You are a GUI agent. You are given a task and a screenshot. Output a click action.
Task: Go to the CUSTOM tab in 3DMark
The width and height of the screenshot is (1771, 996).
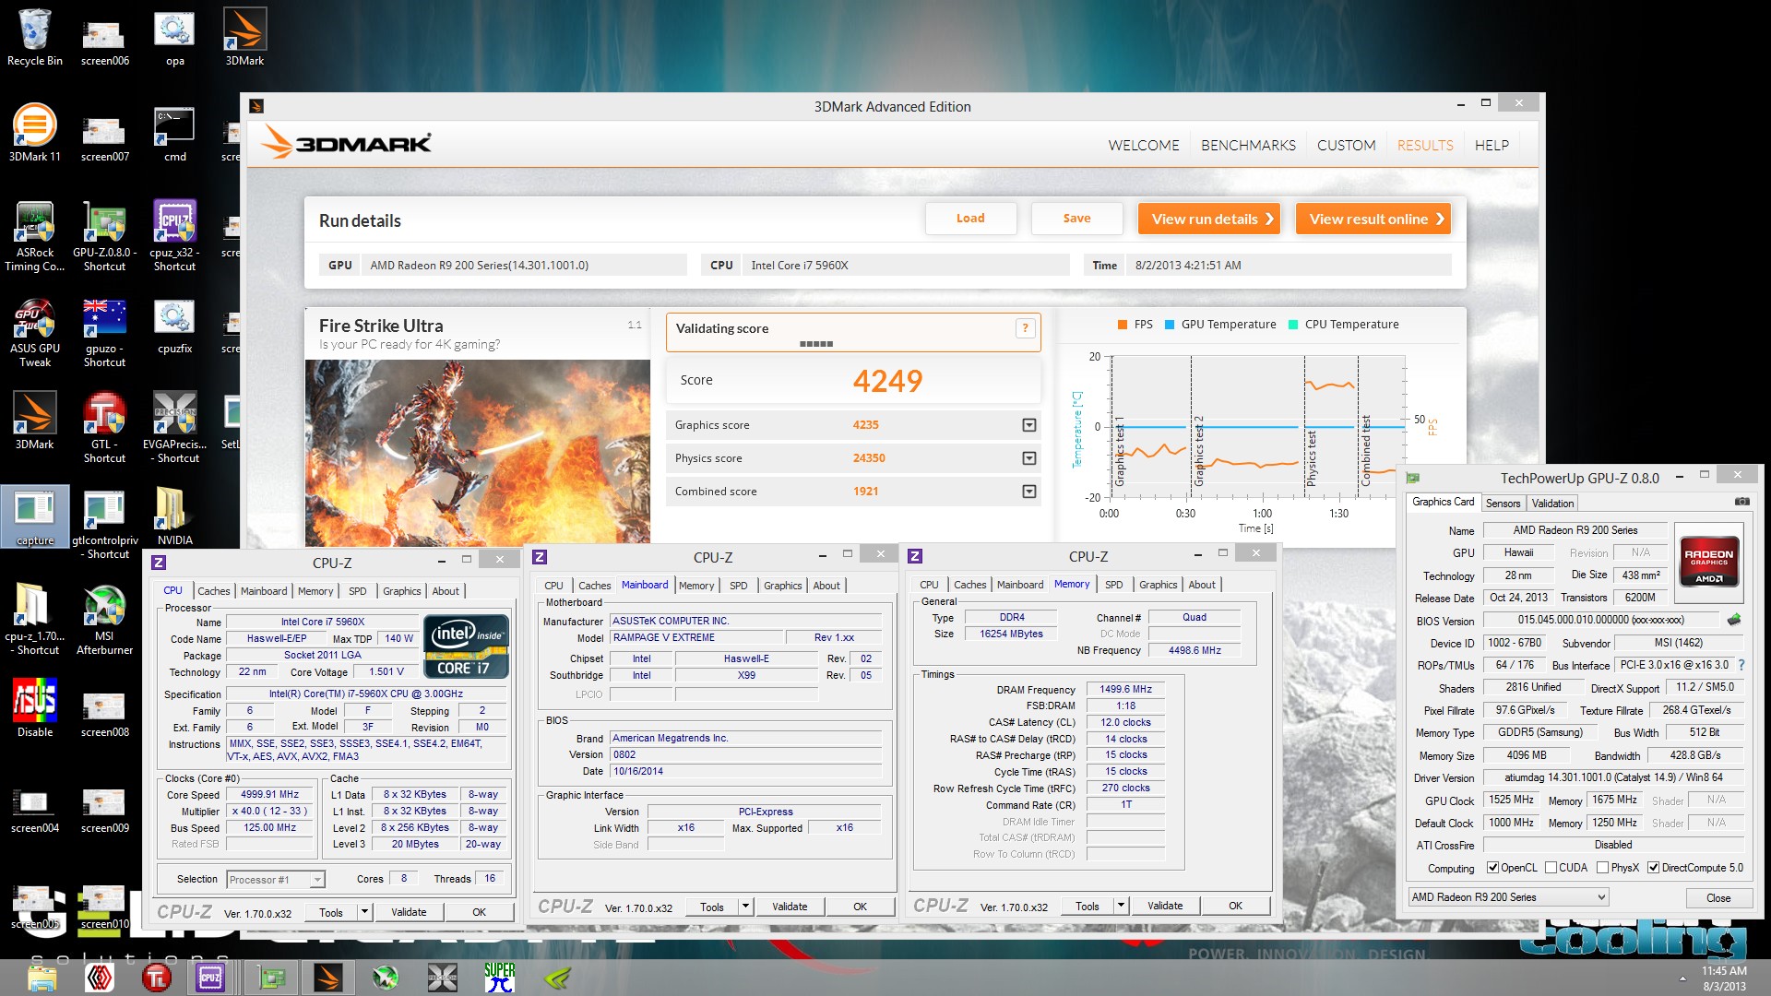(x=1346, y=146)
